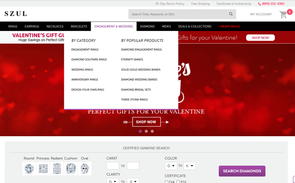Open the maximum clarity dropdown showing I2
Screen dimensions: 295x183
coord(133,181)
